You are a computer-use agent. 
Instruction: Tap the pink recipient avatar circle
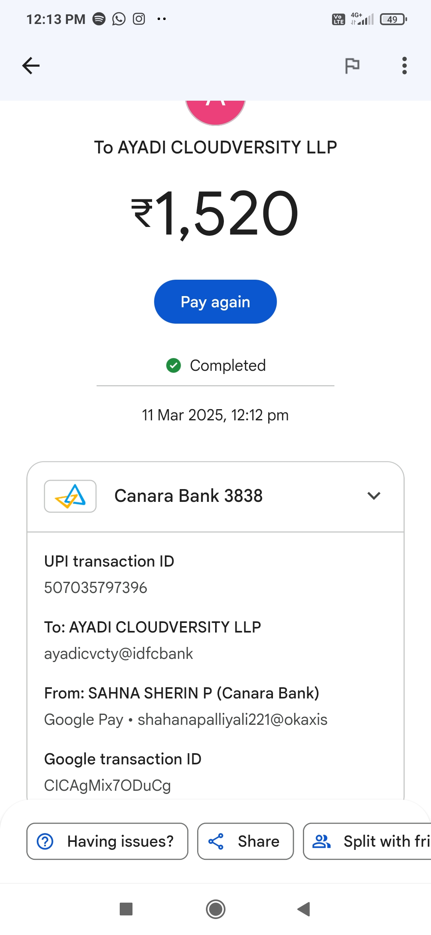tap(215, 112)
